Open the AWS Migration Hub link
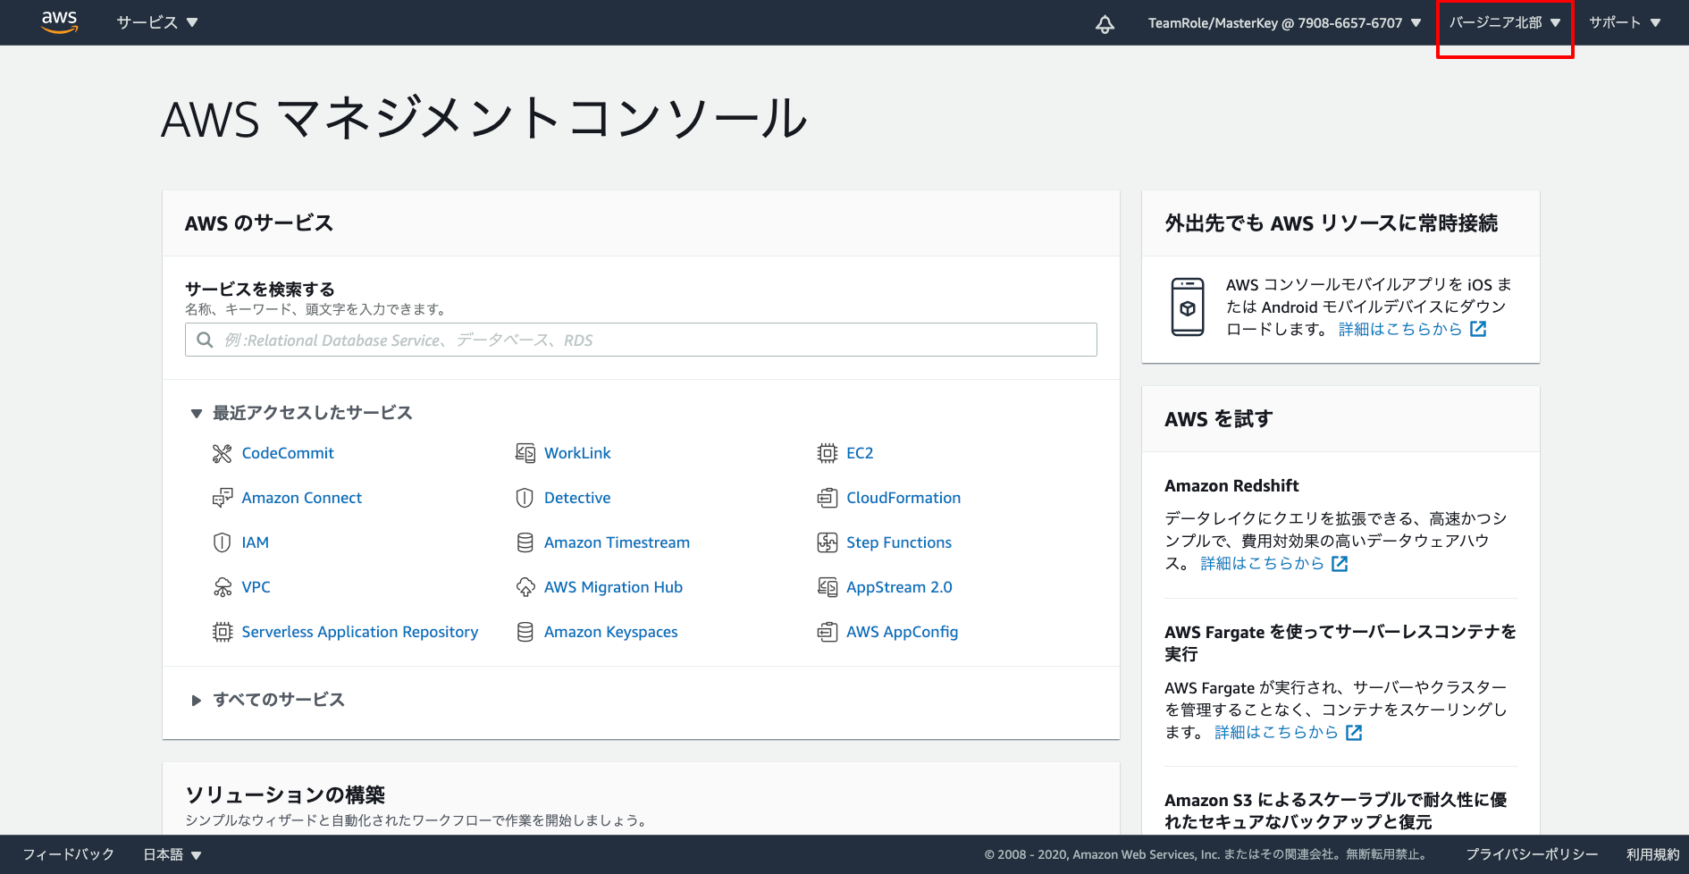This screenshot has width=1689, height=874. click(x=613, y=587)
